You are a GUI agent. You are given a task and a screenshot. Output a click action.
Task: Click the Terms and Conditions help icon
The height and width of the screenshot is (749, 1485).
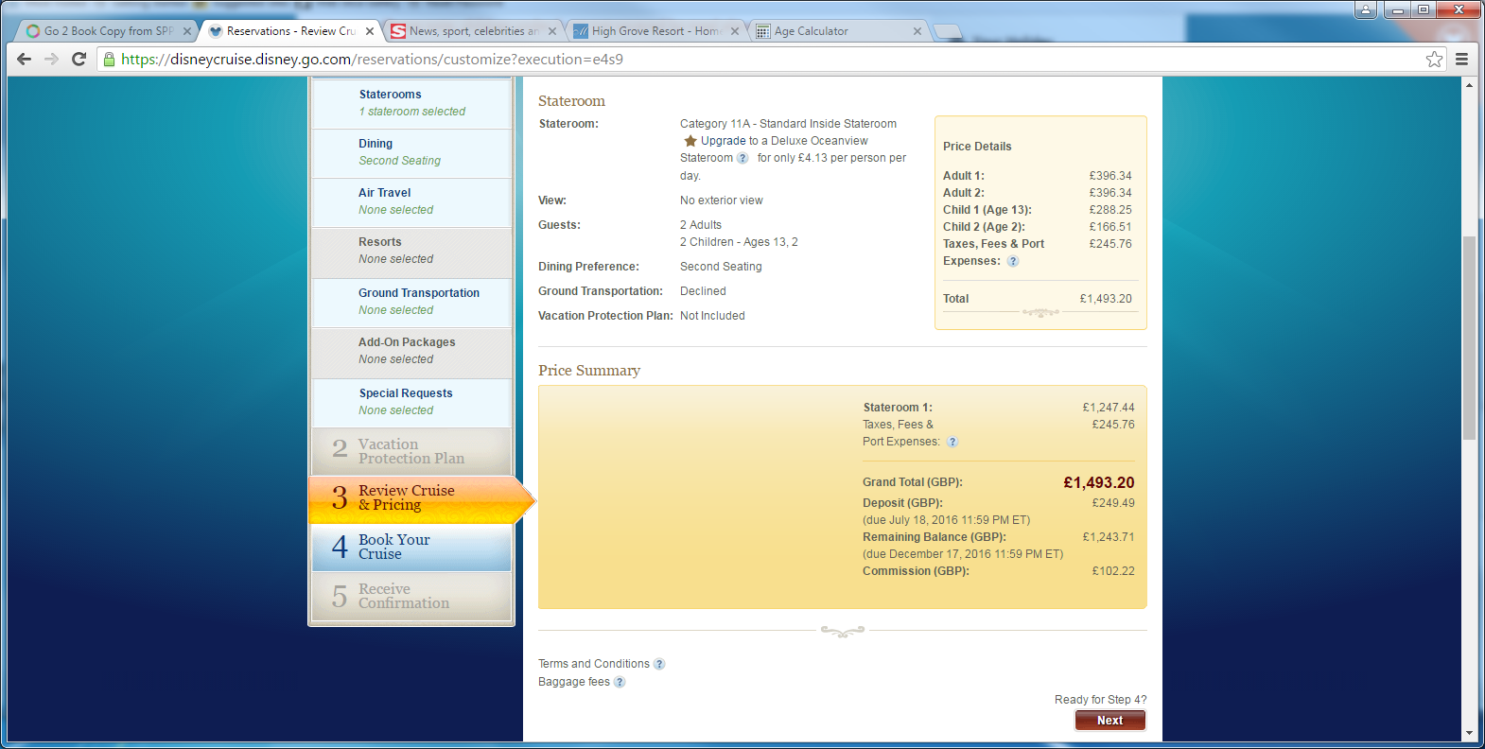point(659,664)
